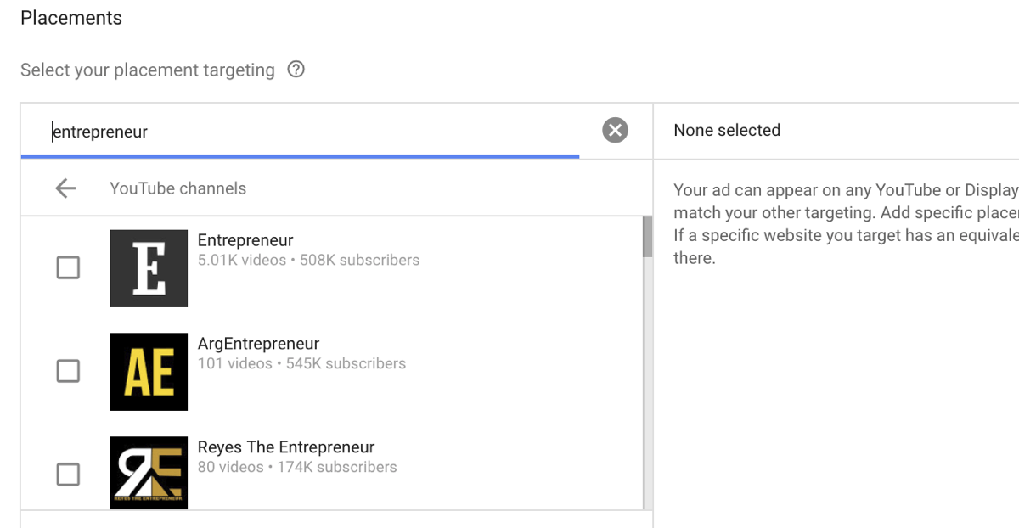Screen dimensions: 1019x528
Task: Check the Reyes The Entrepreneur checkbox
Action: (68, 474)
